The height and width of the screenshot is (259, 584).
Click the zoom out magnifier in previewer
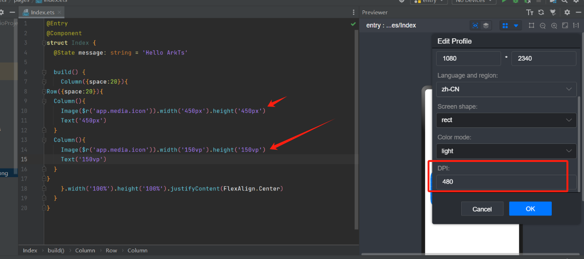pyautogui.click(x=543, y=26)
